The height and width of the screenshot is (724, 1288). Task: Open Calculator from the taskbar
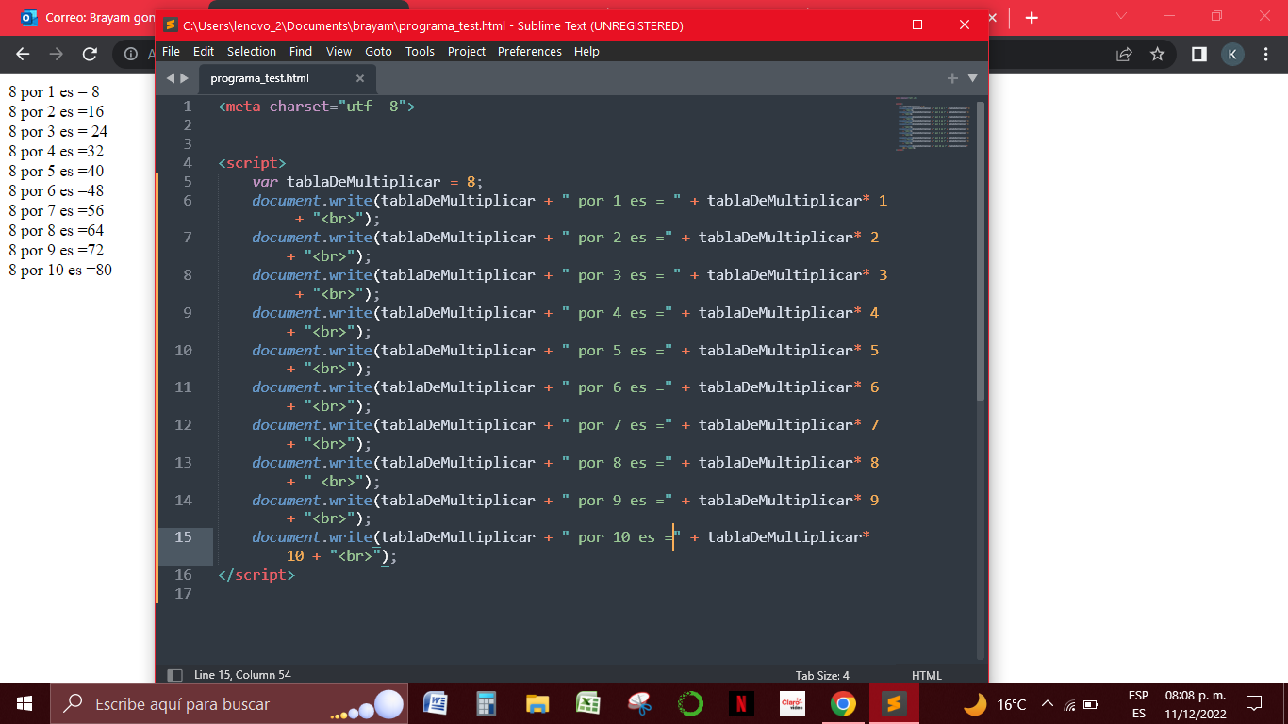(487, 704)
